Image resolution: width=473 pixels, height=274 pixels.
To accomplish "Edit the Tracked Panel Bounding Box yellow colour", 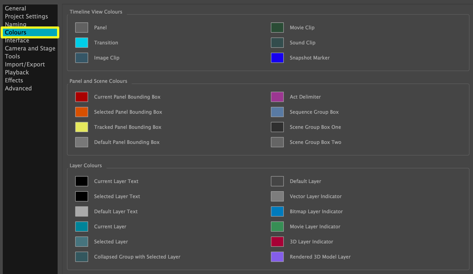I will [81, 127].
